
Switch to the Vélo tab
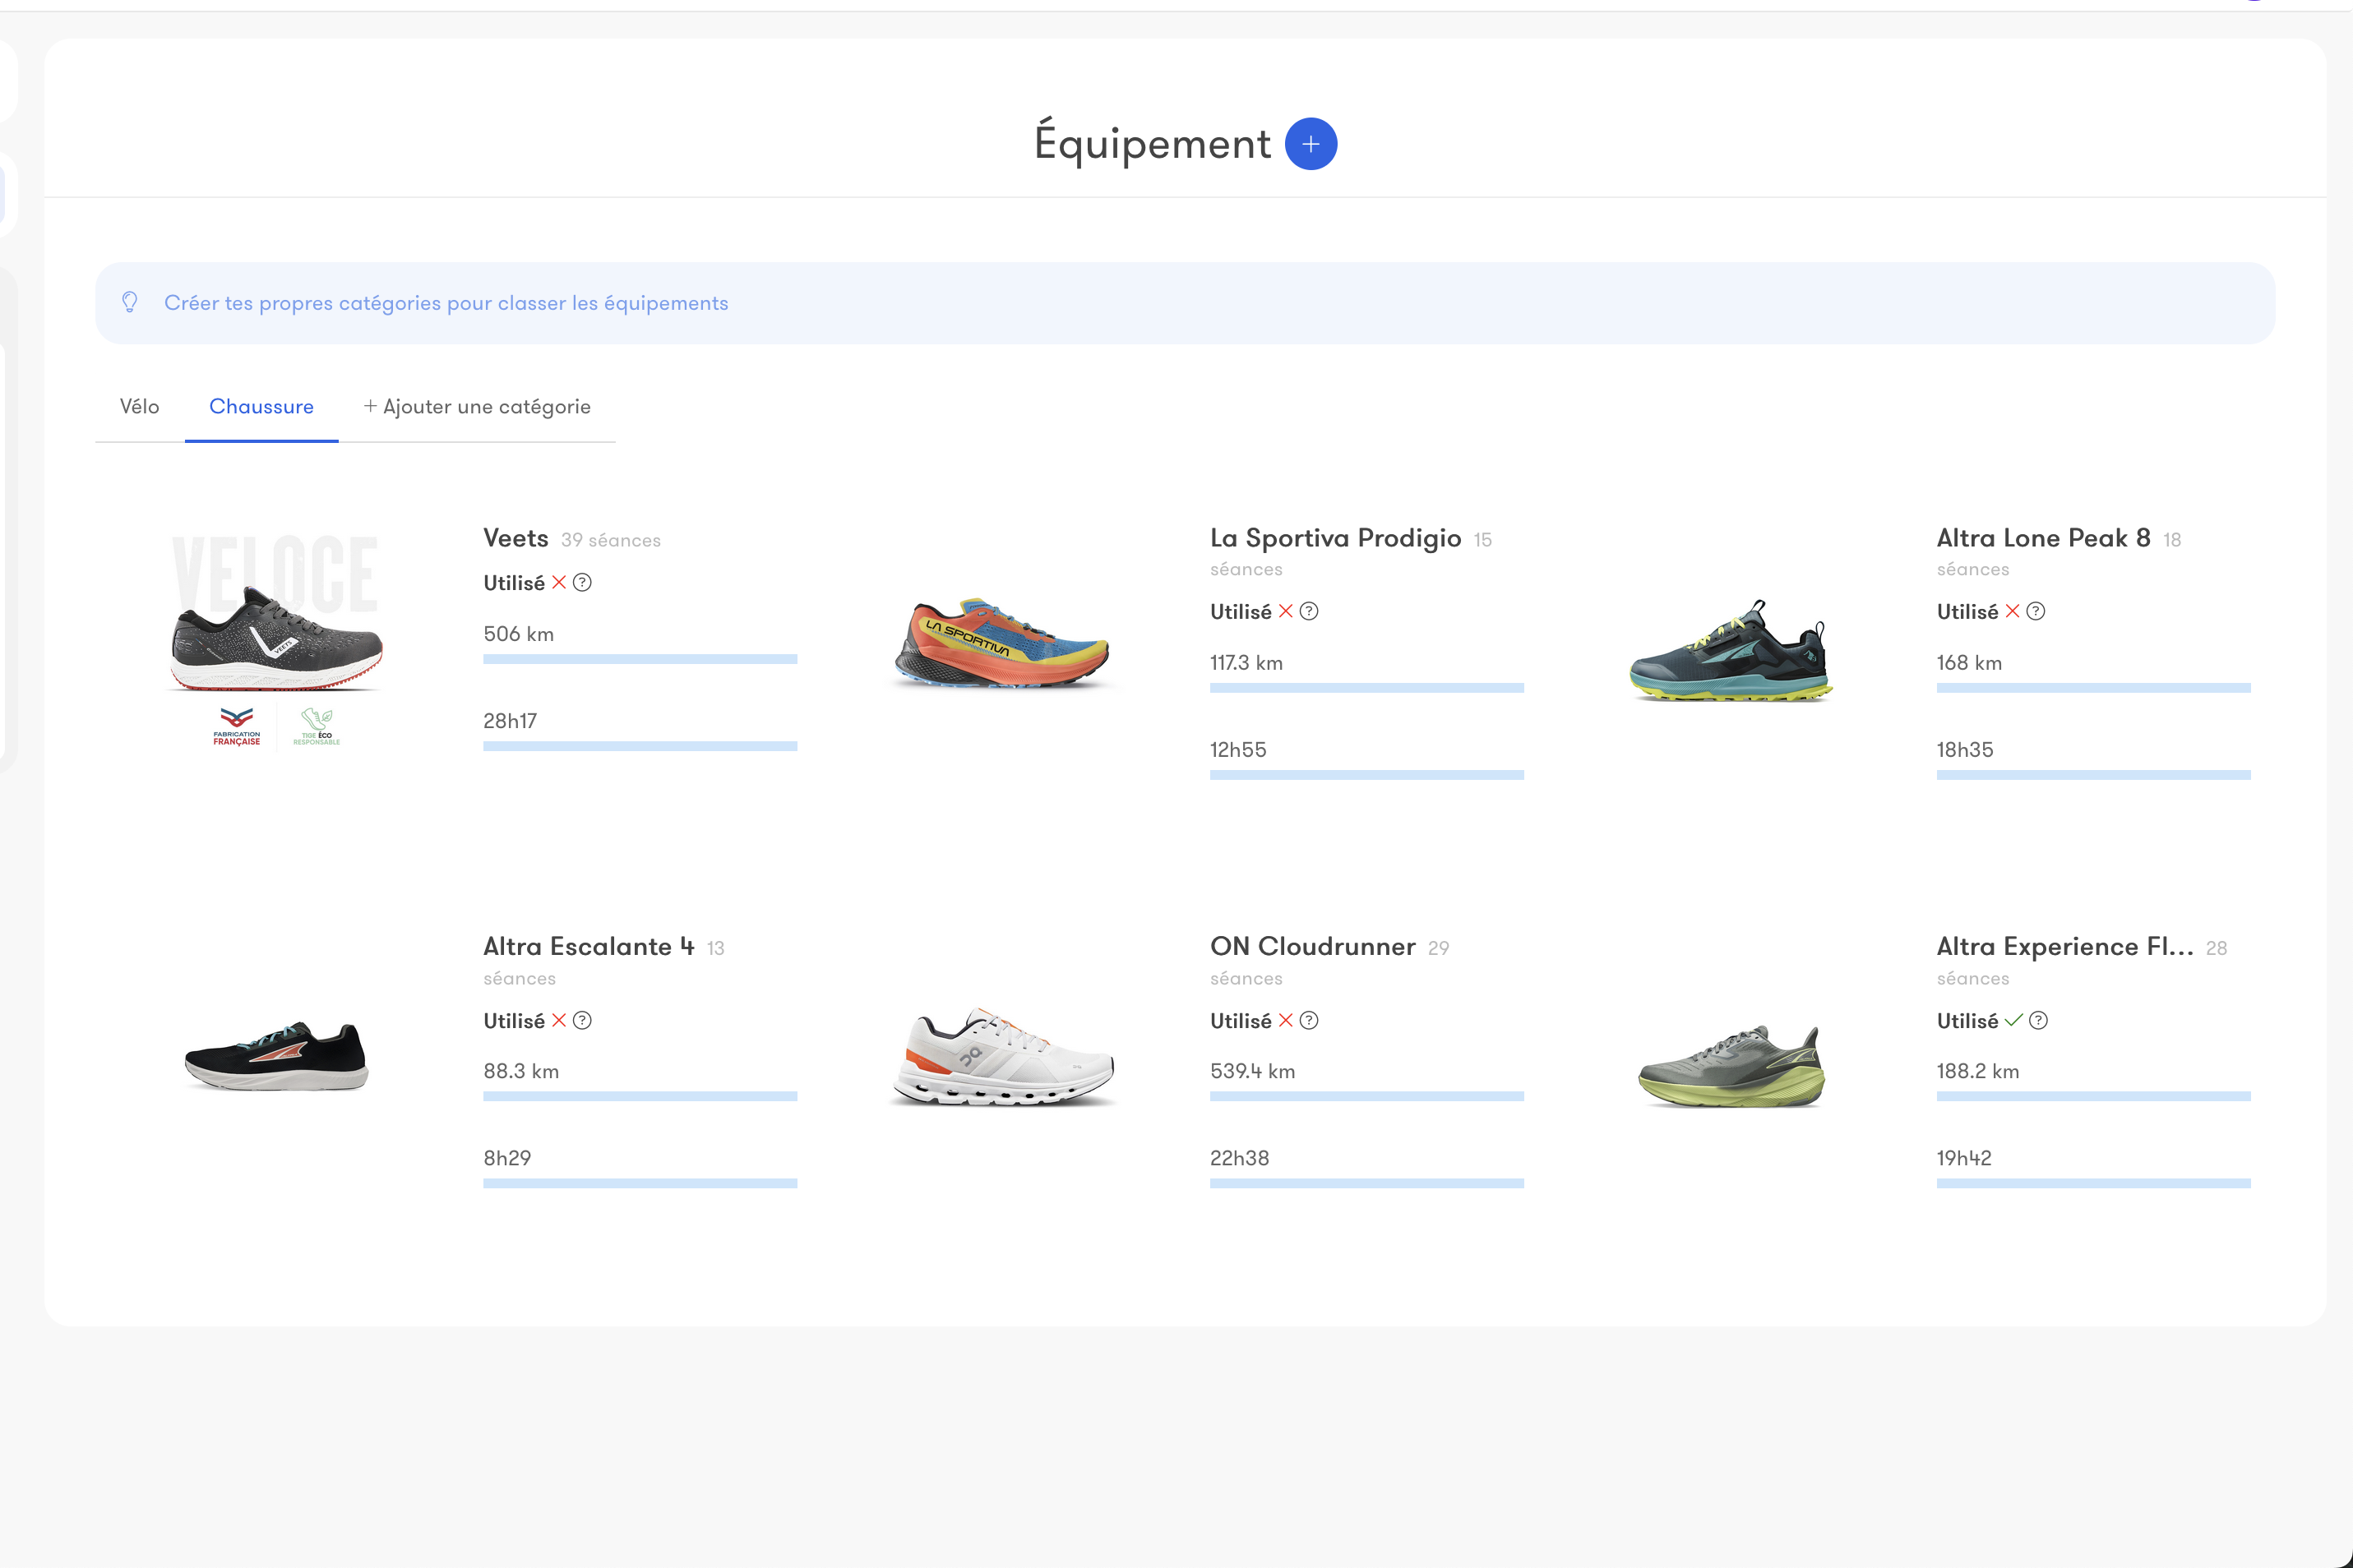pos(139,407)
